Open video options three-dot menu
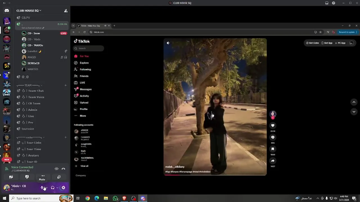Viewport: 360px width, 202px height. click(x=262, y=43)
